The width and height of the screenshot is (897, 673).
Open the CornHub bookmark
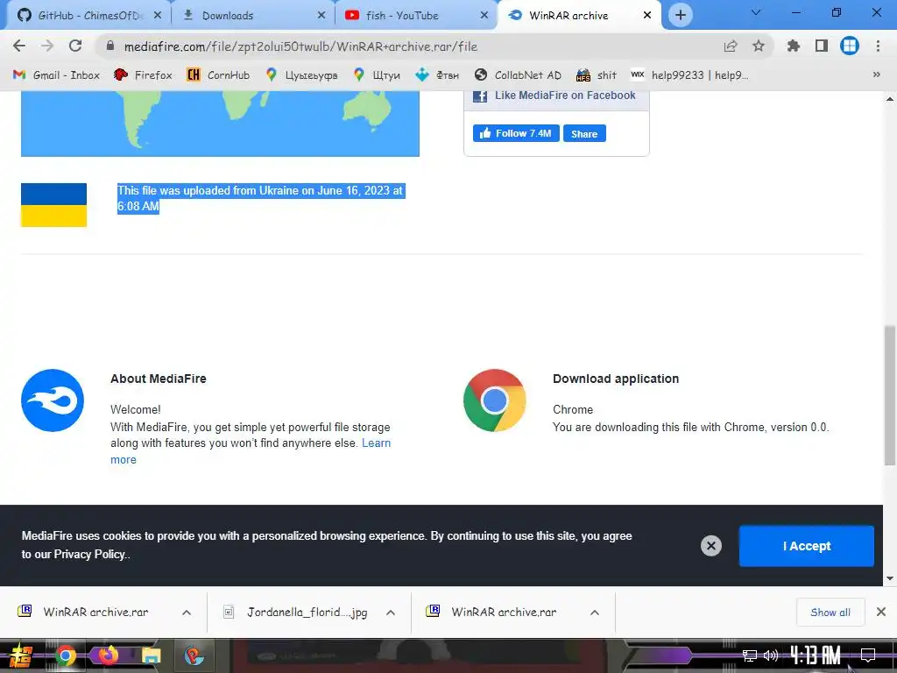[218, 75]
